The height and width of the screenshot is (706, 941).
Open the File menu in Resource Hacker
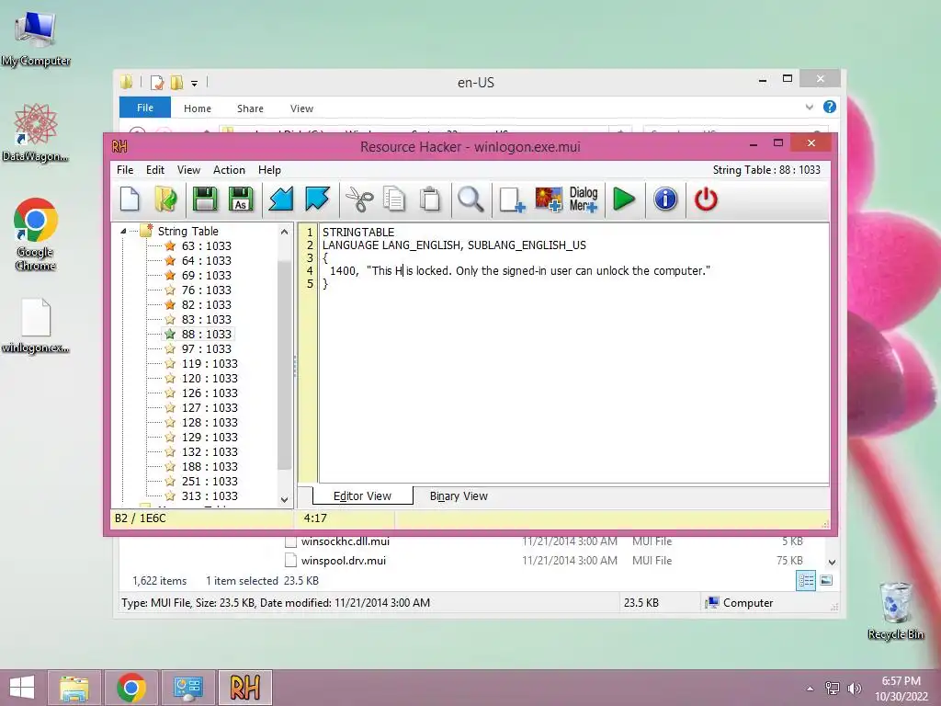coord(125,170)
